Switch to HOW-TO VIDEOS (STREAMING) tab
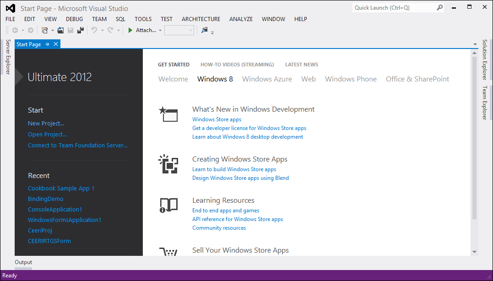Image resolution: width=493 pixels, height=281 pixels. [x=238, y=65]
